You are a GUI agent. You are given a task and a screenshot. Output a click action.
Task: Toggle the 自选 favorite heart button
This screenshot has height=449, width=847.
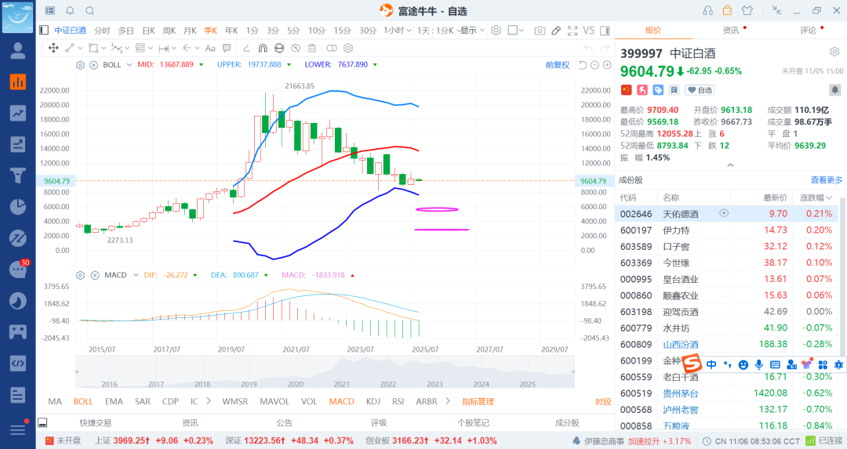701,90
